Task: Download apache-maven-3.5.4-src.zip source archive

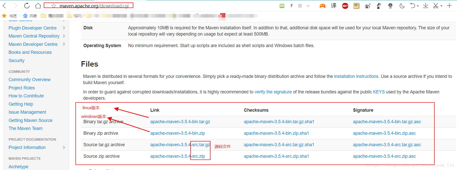Action: 178,156
